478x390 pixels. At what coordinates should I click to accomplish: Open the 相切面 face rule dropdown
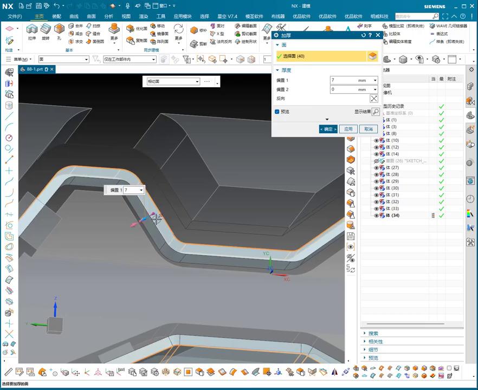point(197,81)
